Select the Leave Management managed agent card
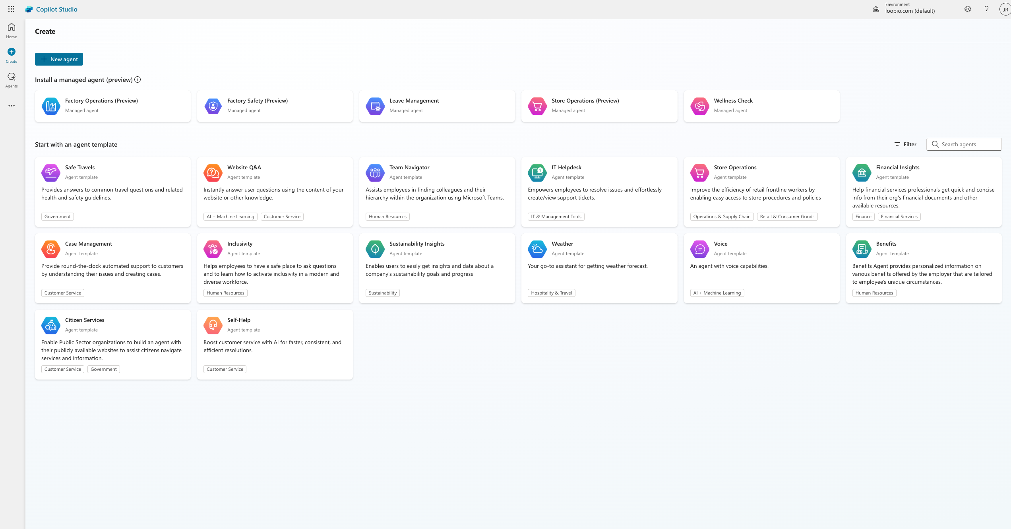The image size is (1011, 529). 437,106
